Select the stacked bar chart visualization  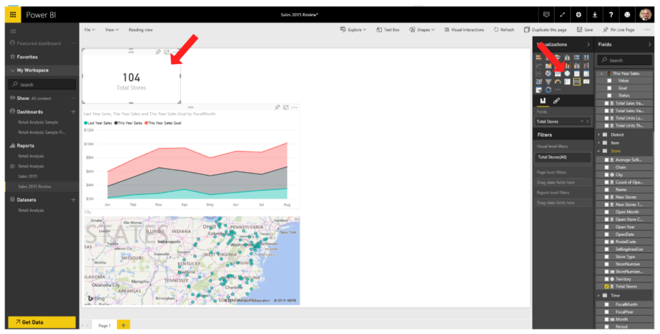tap(539, 57)
